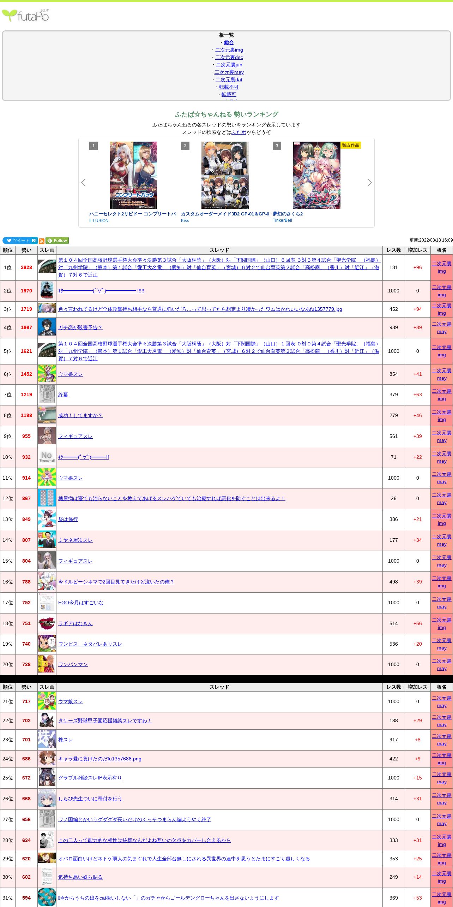
Task: Open the ワンパンマン thread link
Action: [73, 664]
